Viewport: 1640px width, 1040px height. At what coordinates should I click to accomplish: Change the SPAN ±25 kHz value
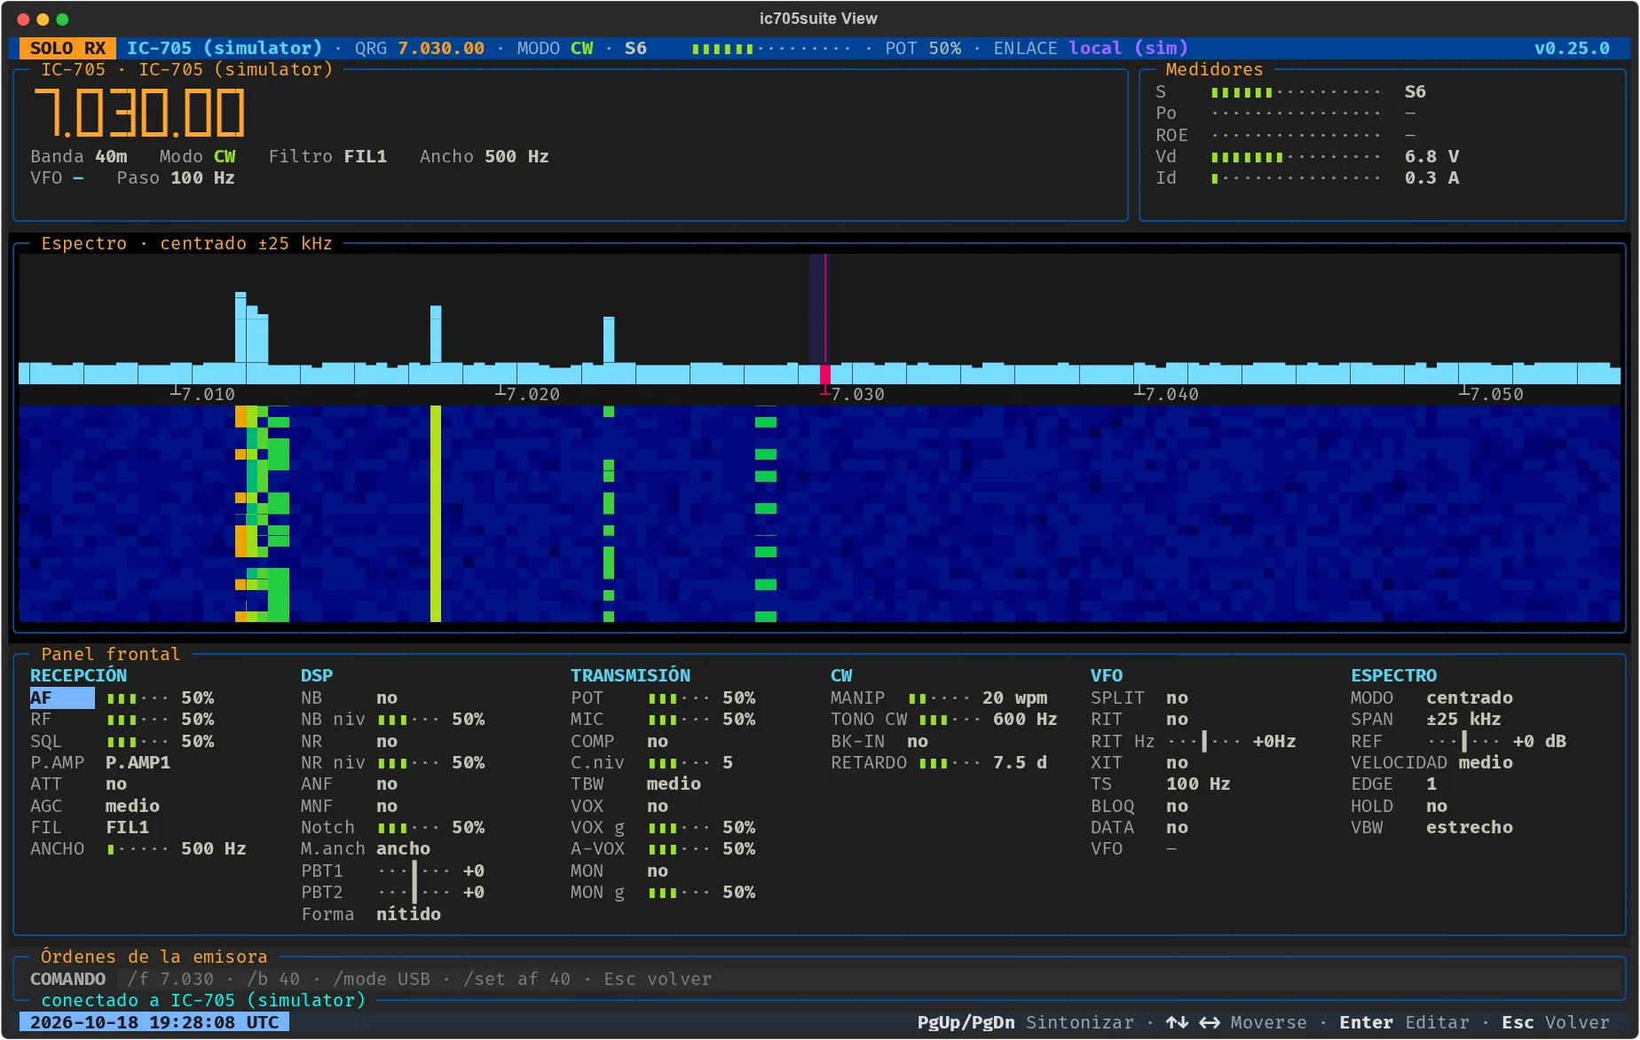click(1463, 719)
